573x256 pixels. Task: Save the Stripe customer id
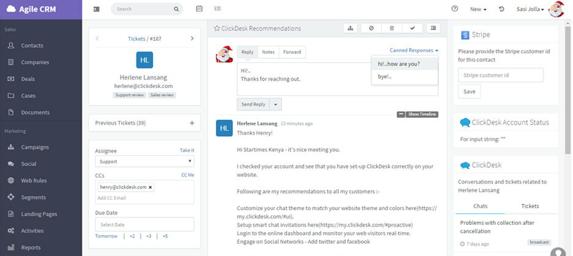(469, 92)
